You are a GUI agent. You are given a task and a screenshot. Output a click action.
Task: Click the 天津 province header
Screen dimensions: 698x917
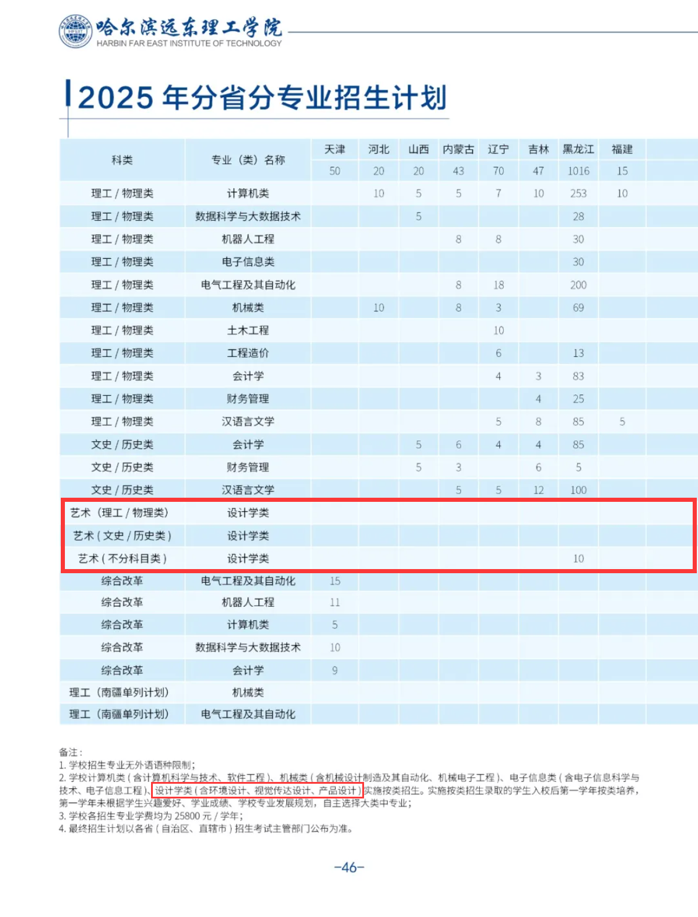pyautogui.click(x=335, y=149)
